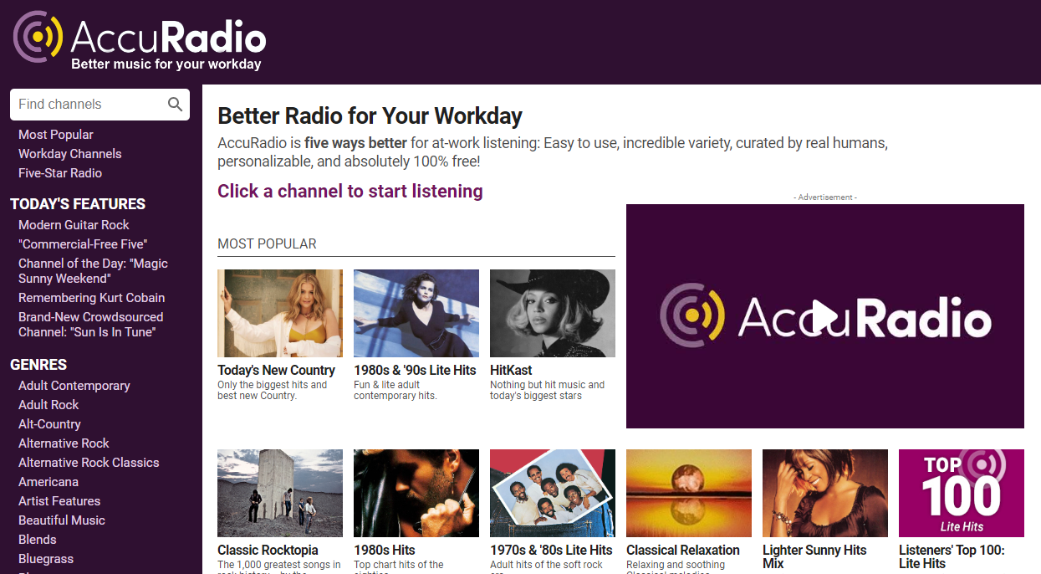
Task: Open Brand-New Crowdsourced Channel Sun Is In Tune
Action: [x=91, y=325]
